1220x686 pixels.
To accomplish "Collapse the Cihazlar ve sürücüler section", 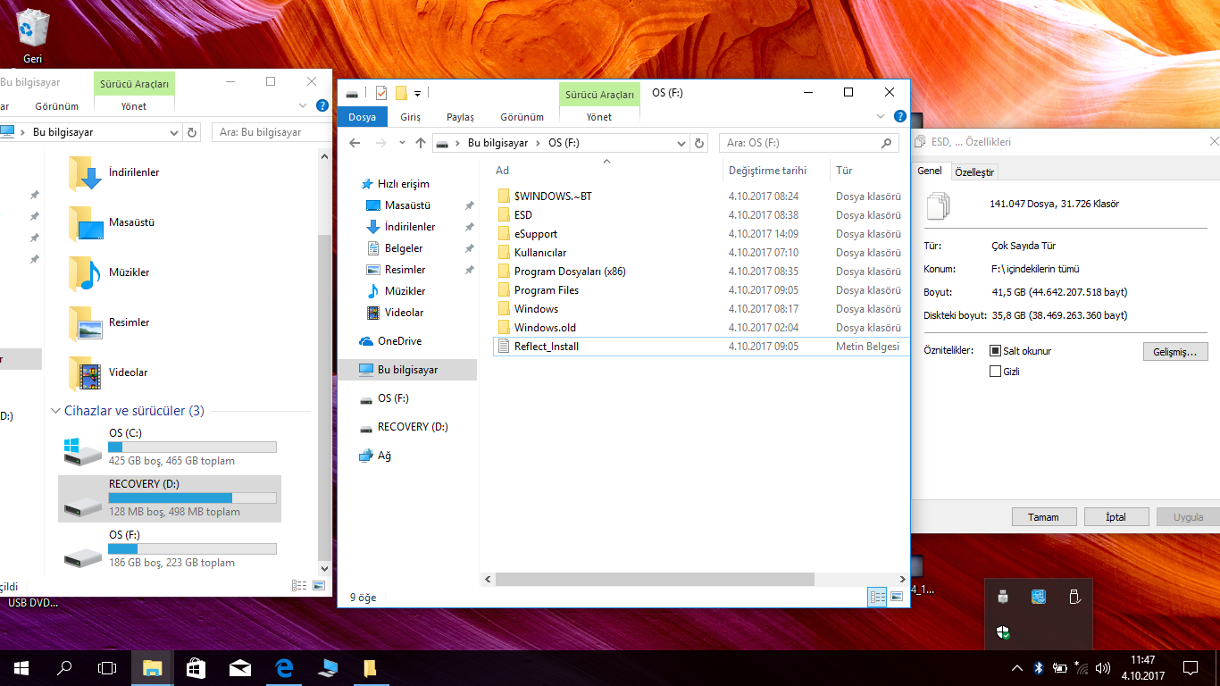I will [55, 411].
